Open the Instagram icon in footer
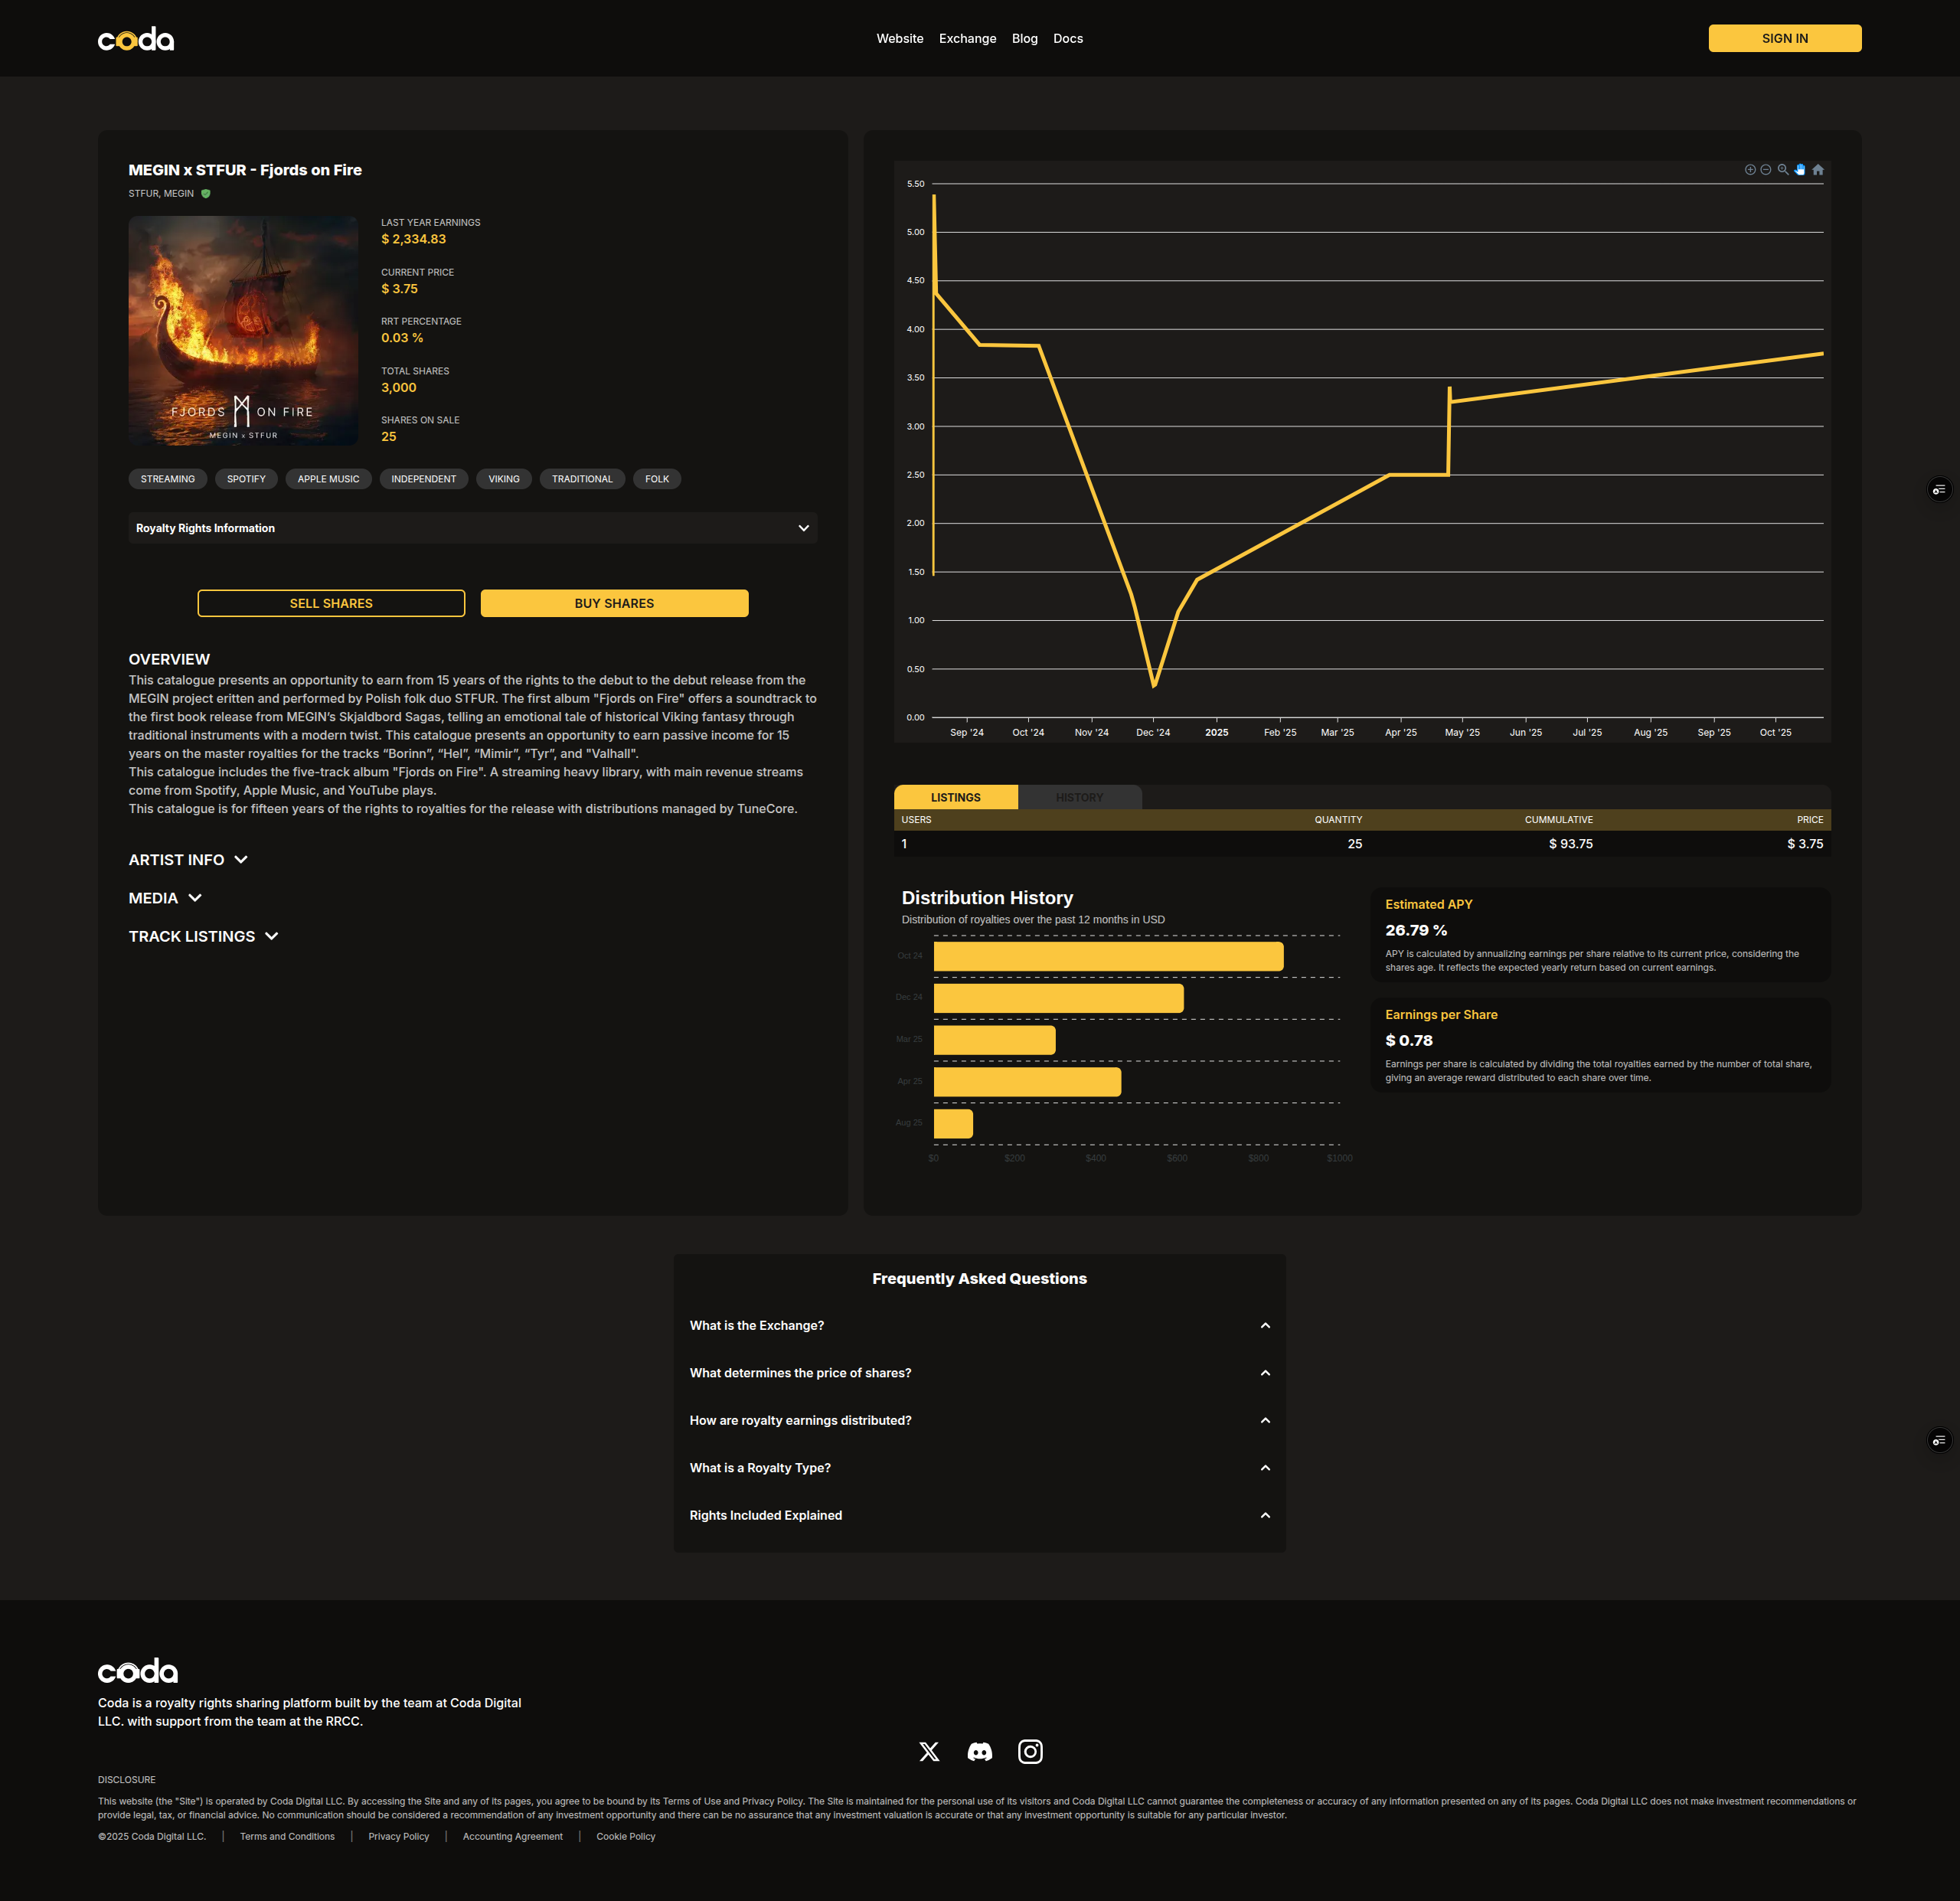1960x1901 pixels. click(x=1030, y=1751)
